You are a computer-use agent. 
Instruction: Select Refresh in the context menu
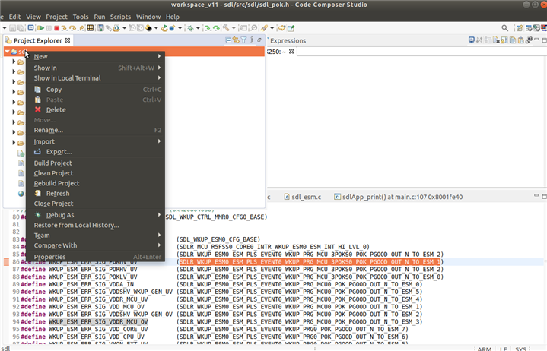pos(95,193)
